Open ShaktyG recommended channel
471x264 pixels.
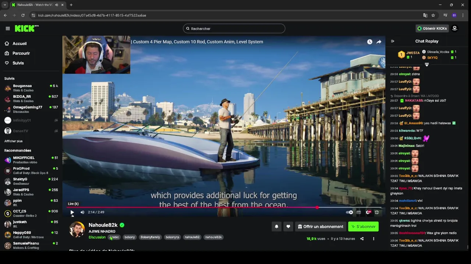(x=31, y=181)
